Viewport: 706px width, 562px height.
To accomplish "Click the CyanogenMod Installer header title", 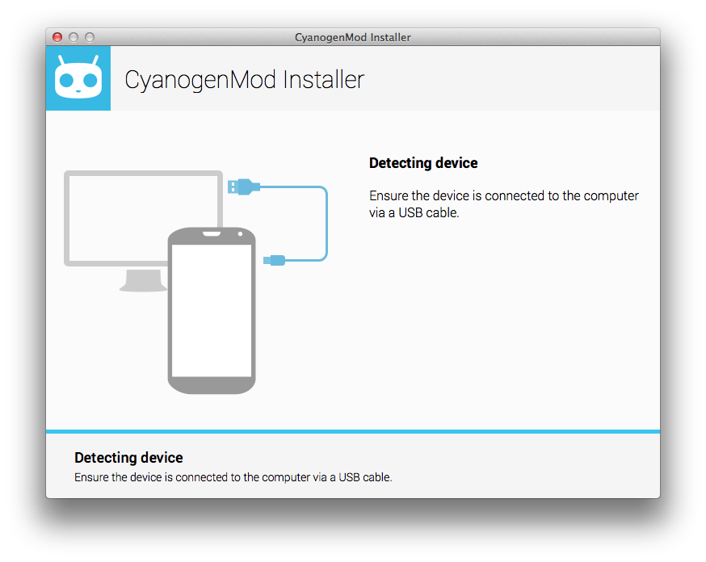I will point(244,80).
